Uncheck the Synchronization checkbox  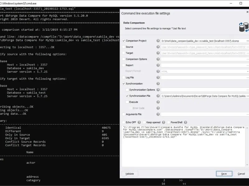pyautogui.click(x=124, y=83)
